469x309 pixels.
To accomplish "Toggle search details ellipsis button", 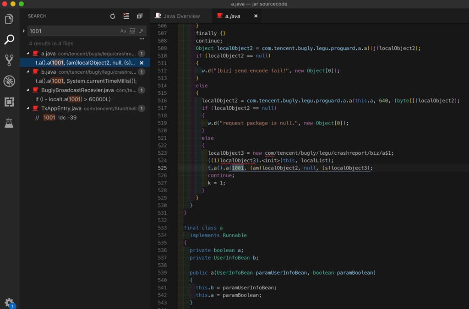I will pos(142,39).
